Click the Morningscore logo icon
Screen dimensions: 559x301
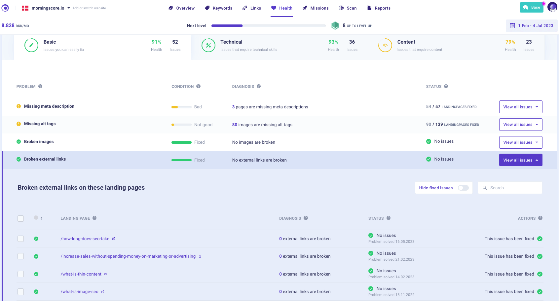(5, 8)
